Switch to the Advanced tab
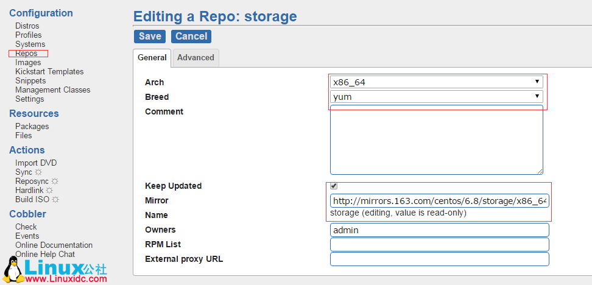The width and height of the screenshot is (592, 285). [196, 58]
